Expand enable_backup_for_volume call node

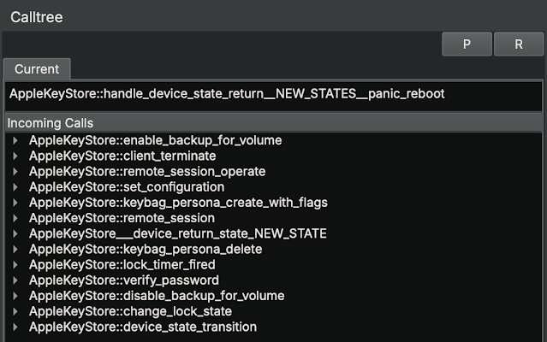pos(15,140)
